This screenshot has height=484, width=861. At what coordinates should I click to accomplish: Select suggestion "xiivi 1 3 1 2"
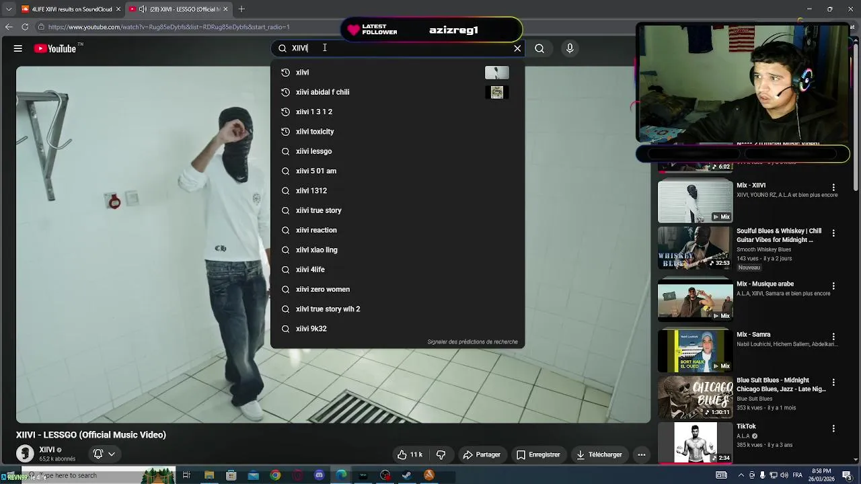(x=397, y=112)
